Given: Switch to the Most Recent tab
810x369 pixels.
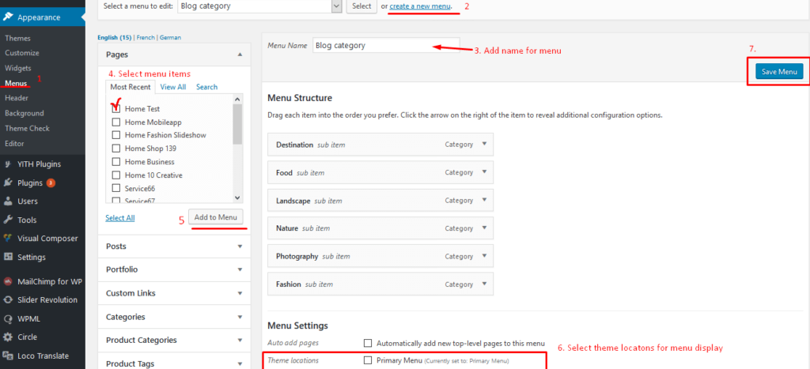Looking at the screenshot, I should [x=131, y=87].
